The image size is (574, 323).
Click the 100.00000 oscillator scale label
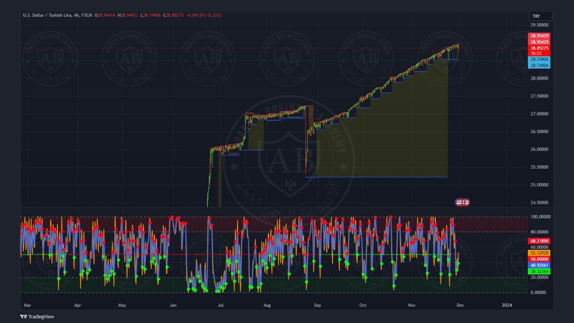[x=540, y=217]
